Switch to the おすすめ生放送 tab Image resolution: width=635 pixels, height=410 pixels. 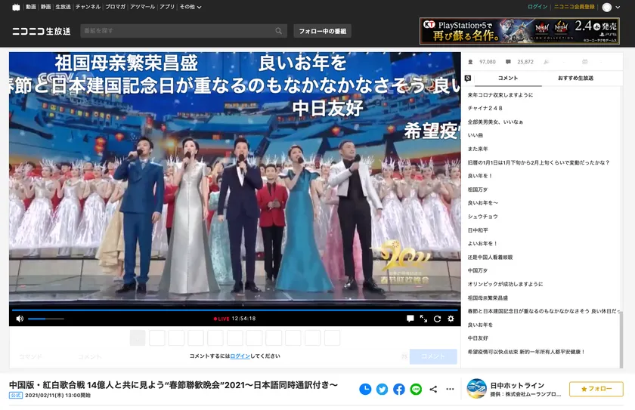(x=575, y=79)
